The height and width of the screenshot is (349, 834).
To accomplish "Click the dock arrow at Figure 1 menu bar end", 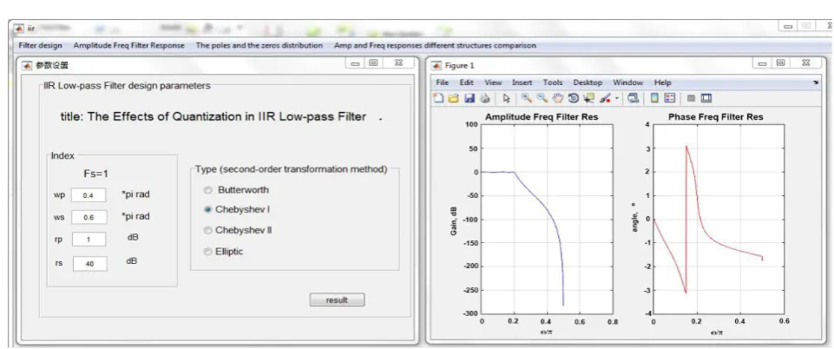I will pyautogui.click(x=816, y=83).
